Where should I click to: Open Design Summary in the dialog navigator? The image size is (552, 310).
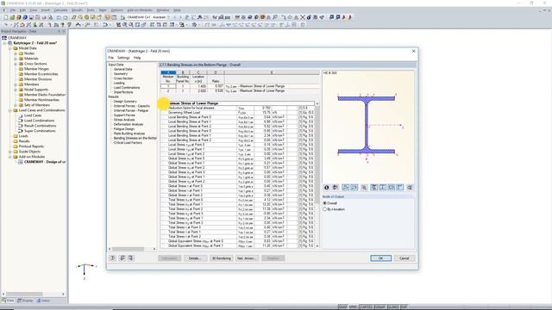(x=125, y=102)
